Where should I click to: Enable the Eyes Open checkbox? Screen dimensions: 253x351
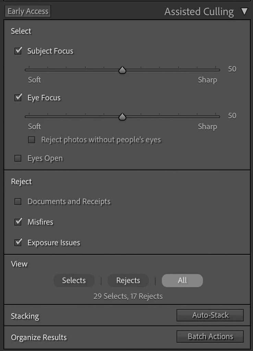[x=18, y=158]
